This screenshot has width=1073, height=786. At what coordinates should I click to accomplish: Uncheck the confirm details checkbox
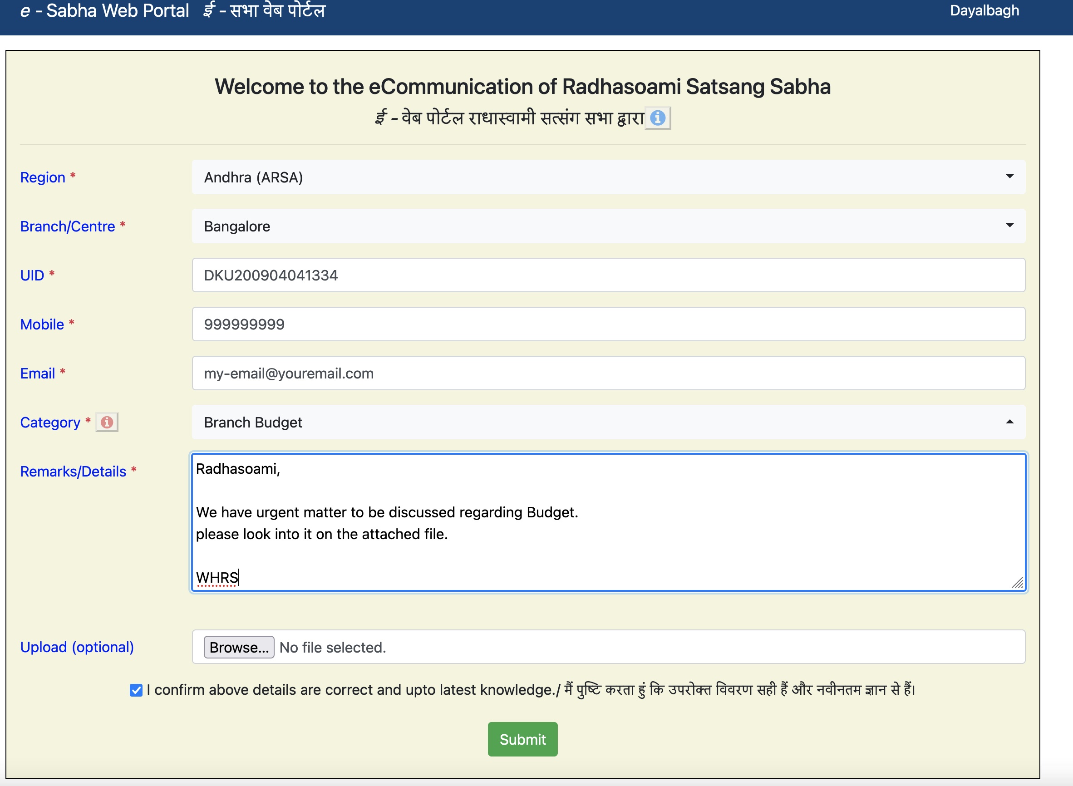(136, 690)
